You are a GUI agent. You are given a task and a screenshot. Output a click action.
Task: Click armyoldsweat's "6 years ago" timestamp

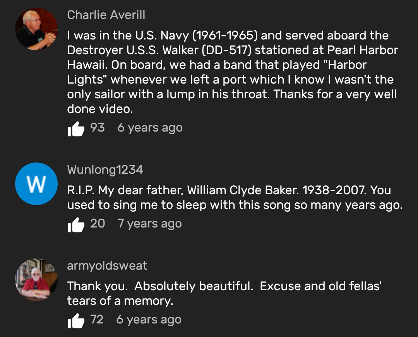click(x=149, y=320)
